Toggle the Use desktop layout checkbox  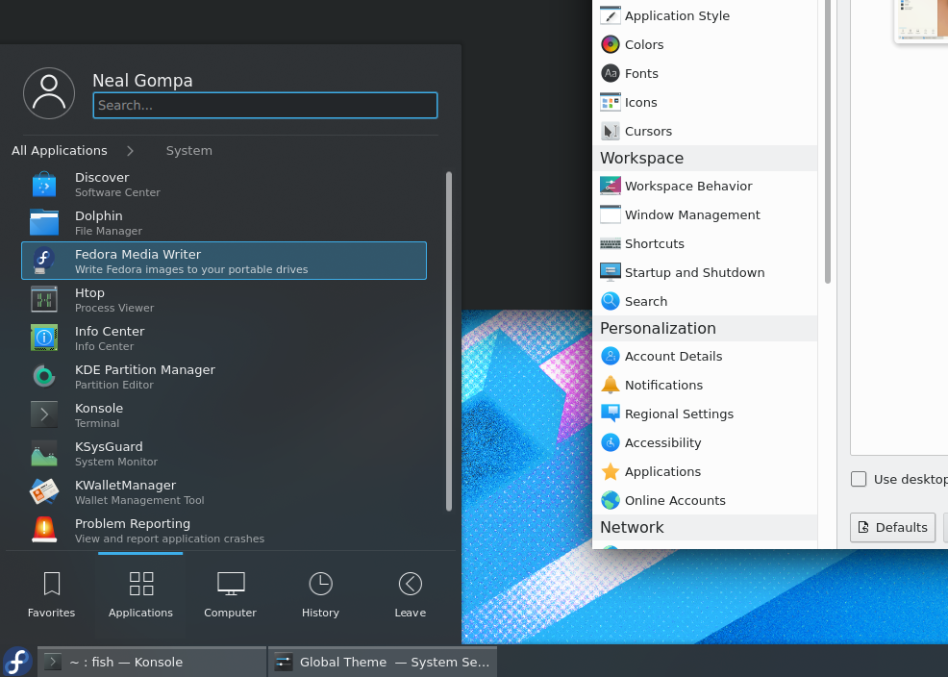click(x=859, y=479)
